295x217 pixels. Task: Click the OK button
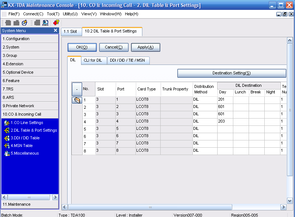(x=82, y=47)
